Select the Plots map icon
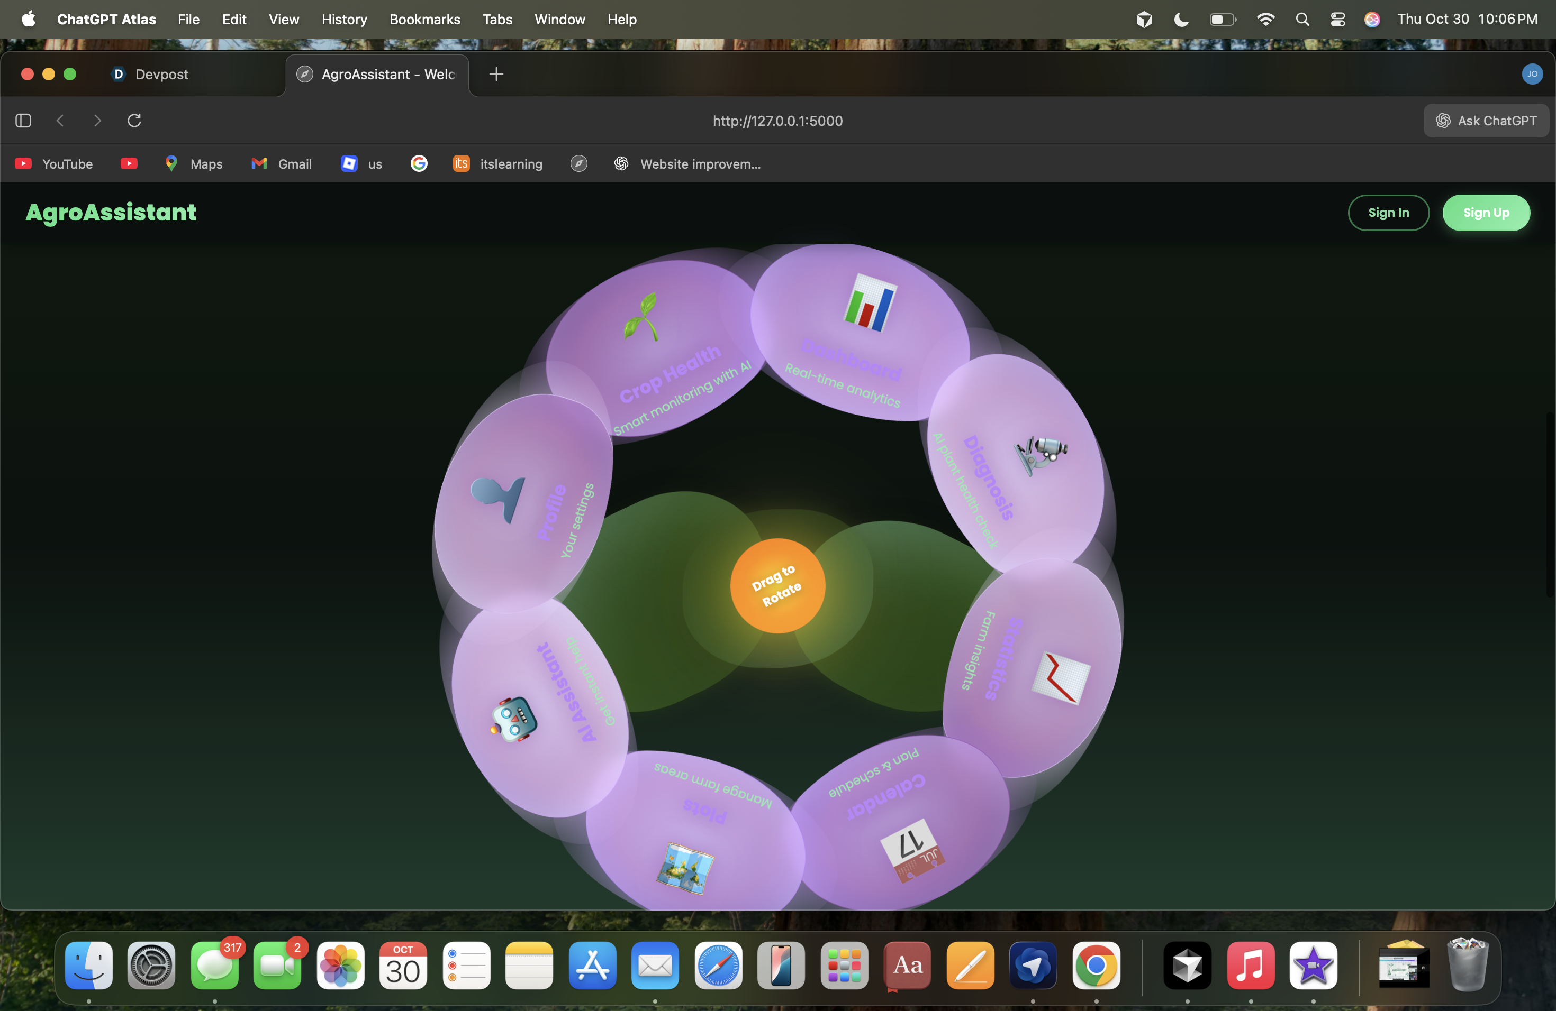The width and height of the screenshot is (1556, 1011). pyautogui.click(x=685, y=868)
